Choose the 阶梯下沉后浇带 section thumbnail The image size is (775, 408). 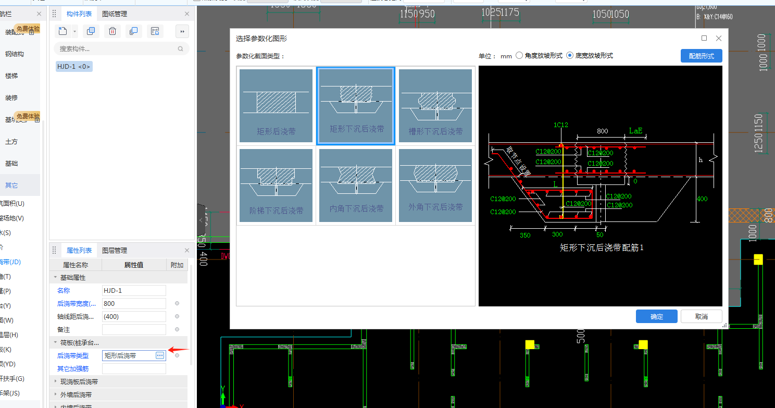[276, 185]
